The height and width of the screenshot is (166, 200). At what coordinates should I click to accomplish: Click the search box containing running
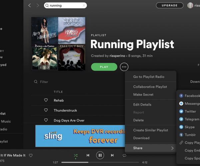pyautogui.click(x=65, y=5)
